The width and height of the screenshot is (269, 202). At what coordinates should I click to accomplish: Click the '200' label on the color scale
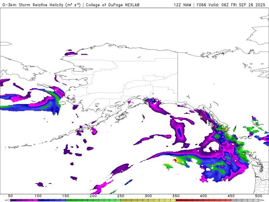coord(93,196)
